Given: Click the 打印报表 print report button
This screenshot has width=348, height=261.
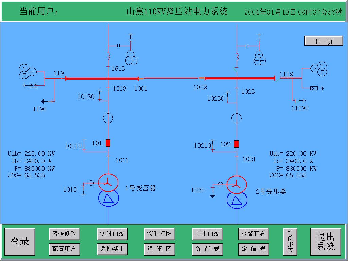Looking at the screenshot, I should (x=290, y=242).
